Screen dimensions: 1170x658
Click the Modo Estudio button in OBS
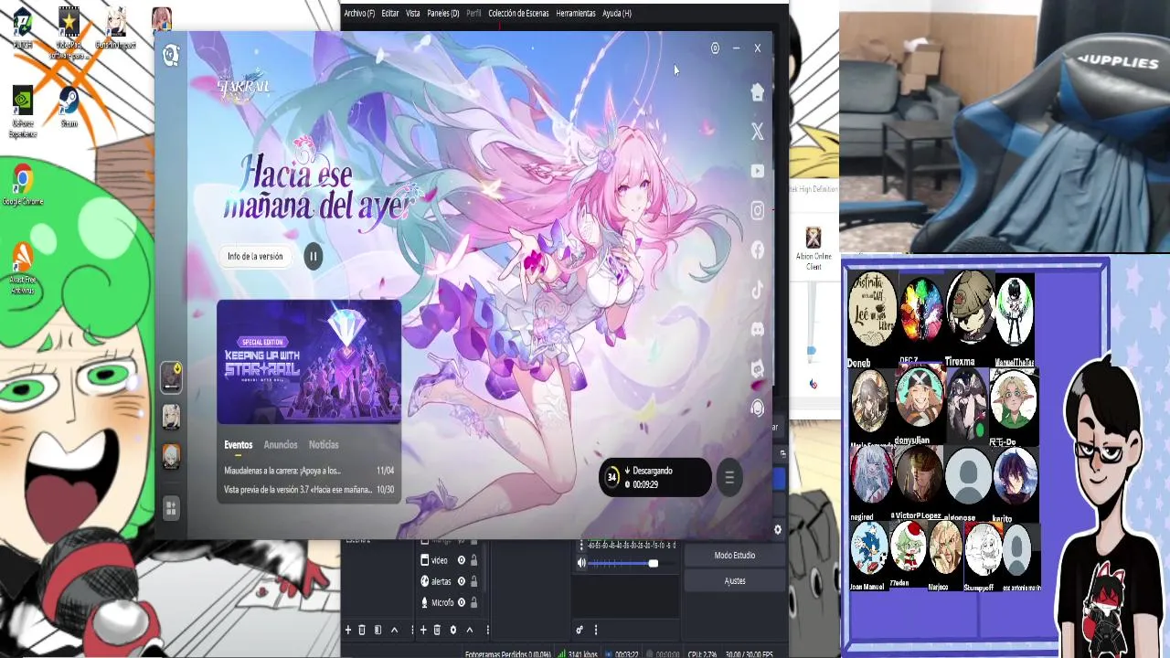pos(735,556)
